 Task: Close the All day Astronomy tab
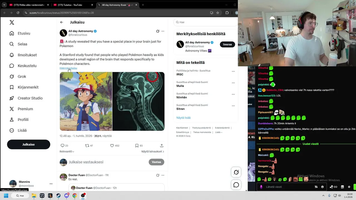click(136, 5)
